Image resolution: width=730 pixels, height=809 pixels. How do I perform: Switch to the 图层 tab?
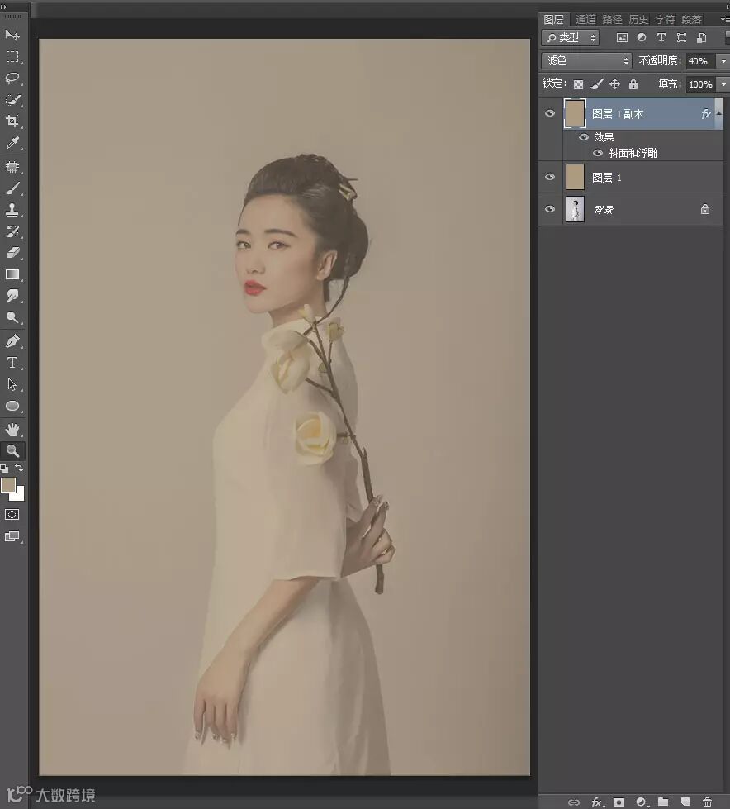[553, 20]
